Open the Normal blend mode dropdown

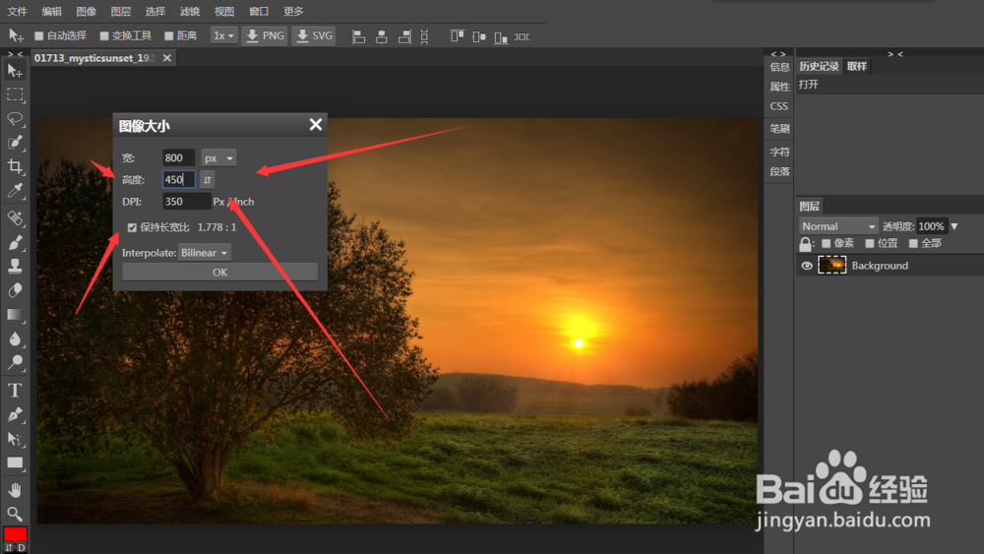tap(838, 226)
